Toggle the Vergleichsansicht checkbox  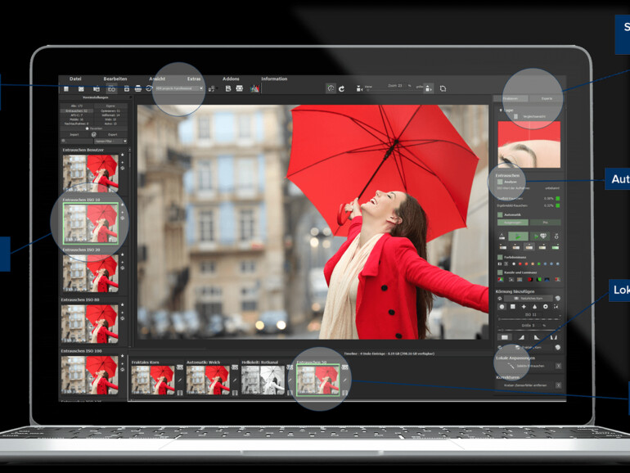tap(516, 116)
